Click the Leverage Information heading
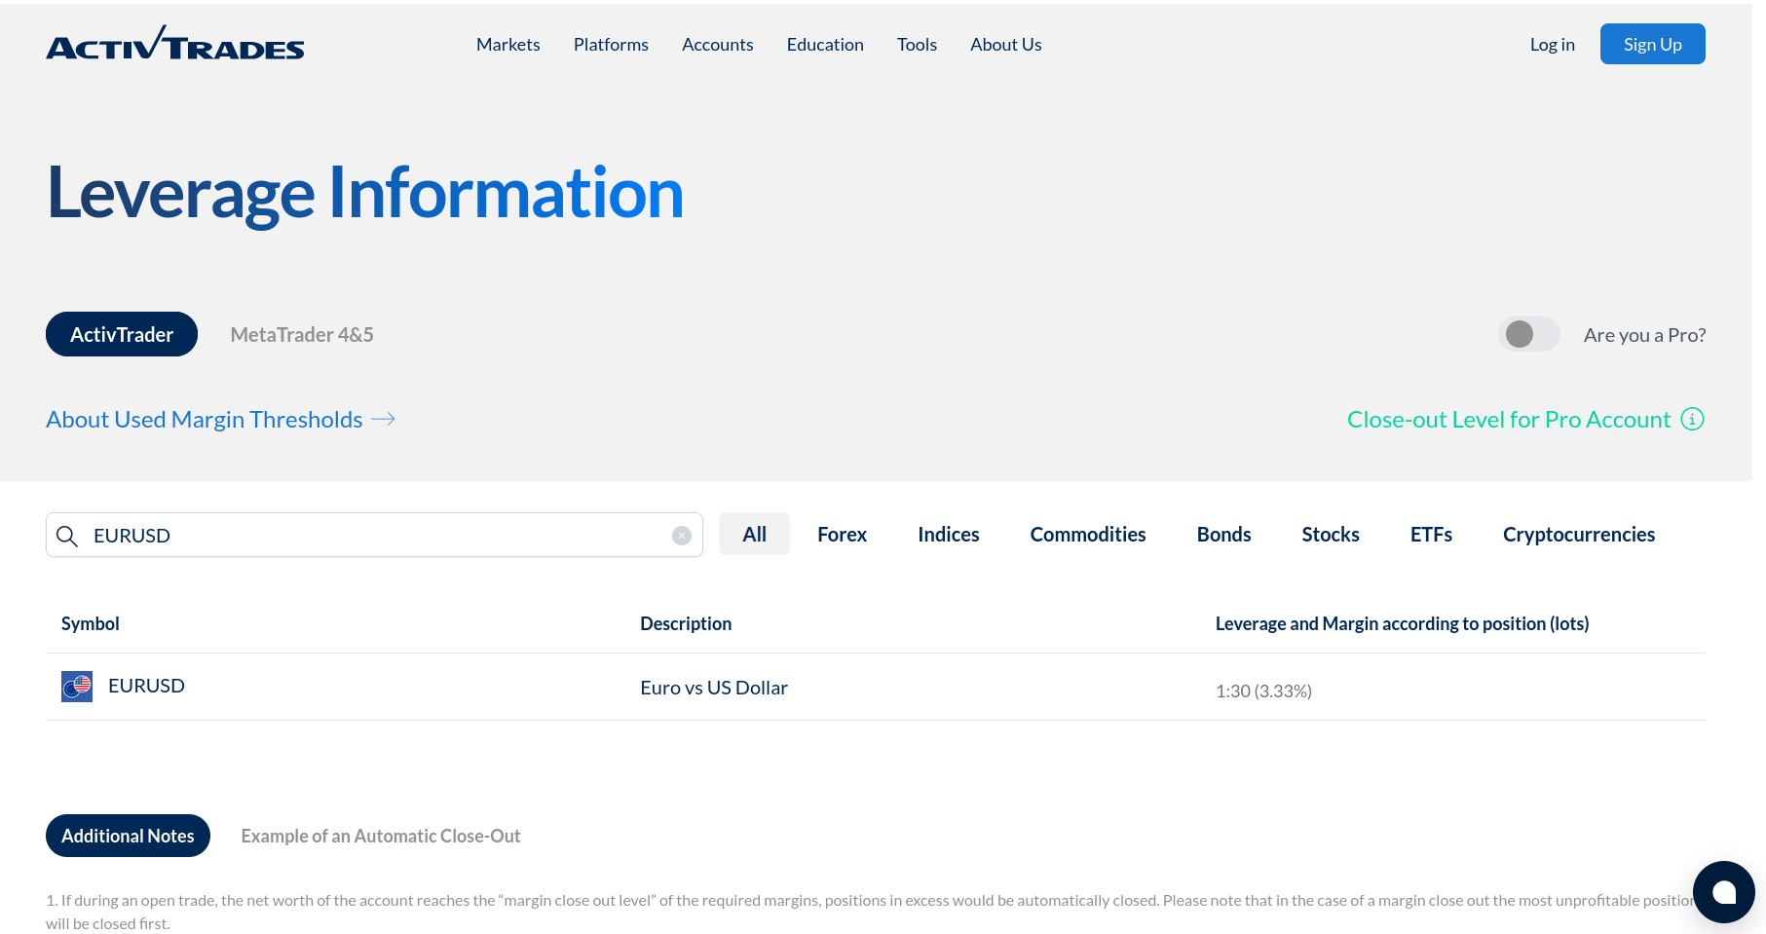This screenshot has height=934, width=1766. point(365,193)
